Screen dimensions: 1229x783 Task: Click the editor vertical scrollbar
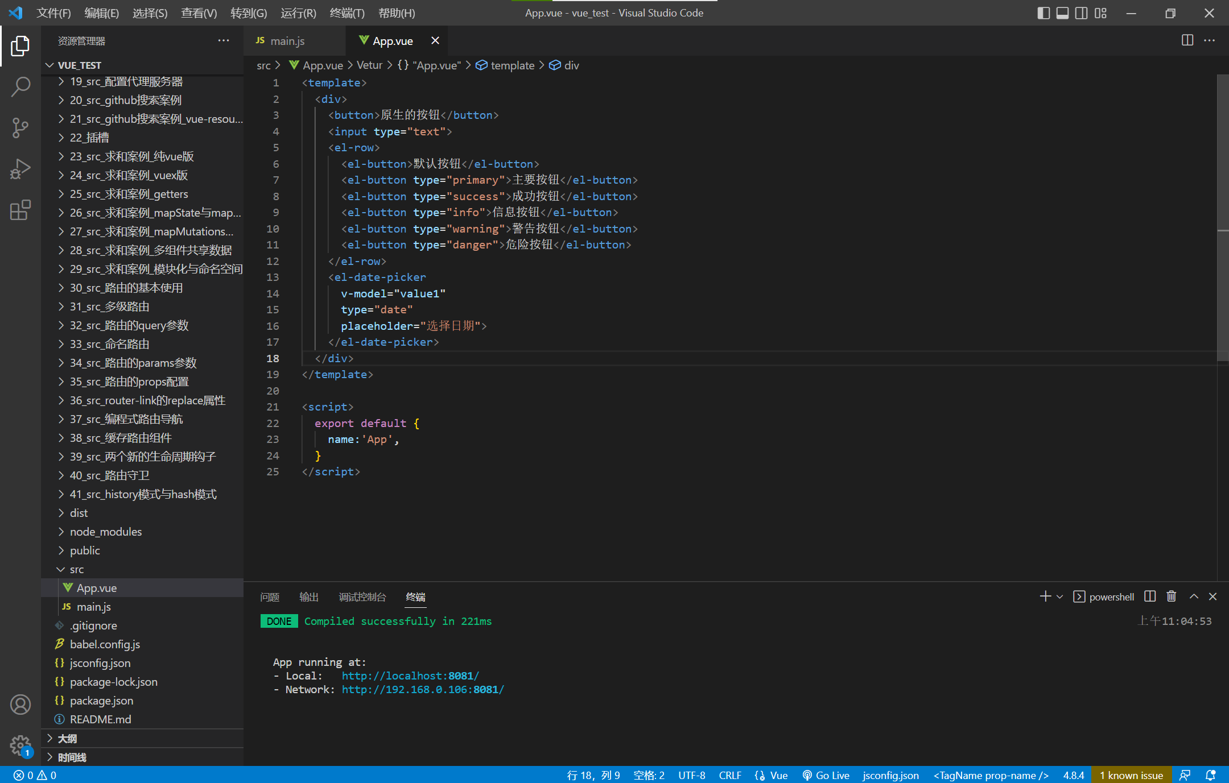(1223, 218)
